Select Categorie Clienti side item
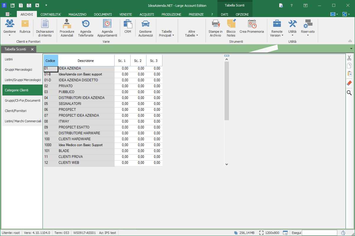 pos(22,90)
